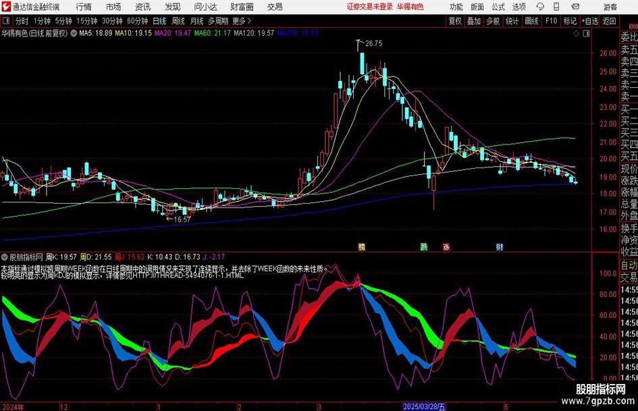Open the 行情 menu
638x411 pixels.
(x=84, y=7)
